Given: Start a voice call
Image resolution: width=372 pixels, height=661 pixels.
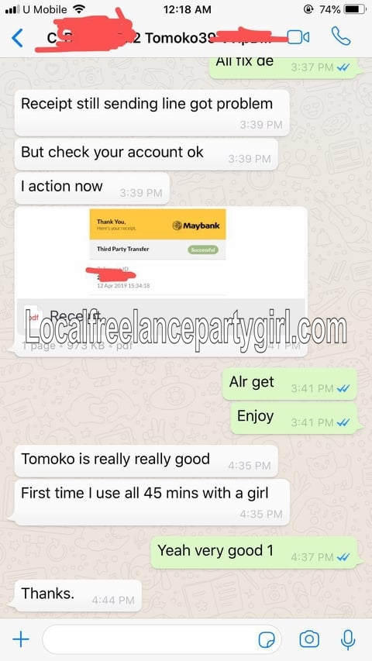Looking at the screenshot, I should 341,36.
